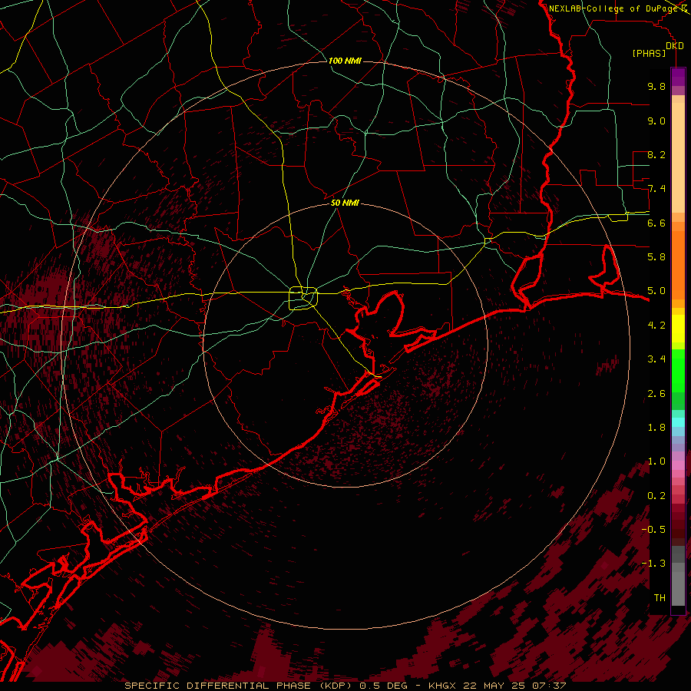Click the "-0.5" value on color scale
691x691 pixels.
tap(653, 530)
